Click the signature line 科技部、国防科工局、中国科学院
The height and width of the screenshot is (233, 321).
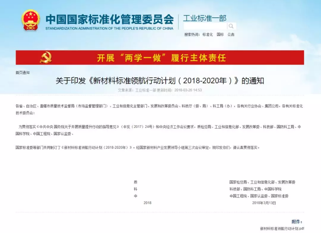pyautogui.click(x=256, y=189)
